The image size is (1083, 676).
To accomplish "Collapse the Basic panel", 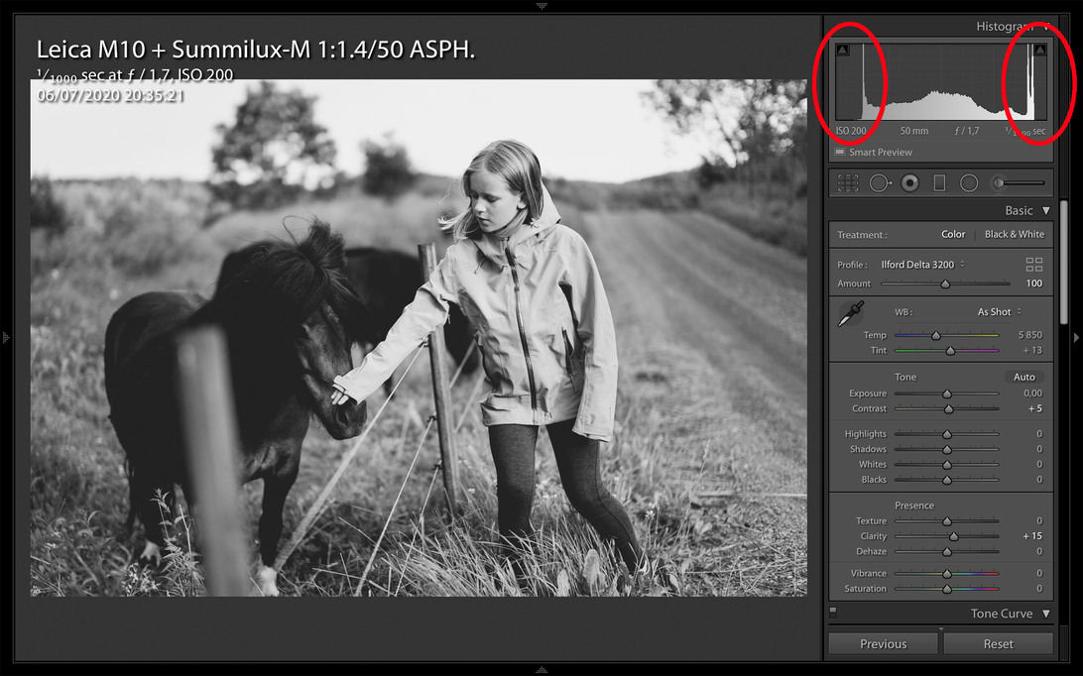I will pyautogui.click(x=1045, y=211).
